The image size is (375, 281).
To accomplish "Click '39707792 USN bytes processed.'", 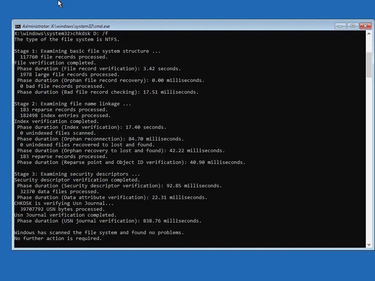I will click(x=62, y=209).
